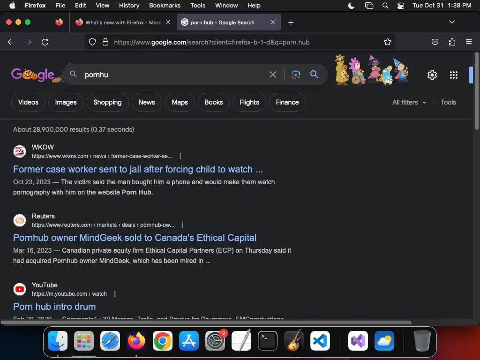
Task: Click the vertical page scrollbar
Action: (x=476, y=91)
